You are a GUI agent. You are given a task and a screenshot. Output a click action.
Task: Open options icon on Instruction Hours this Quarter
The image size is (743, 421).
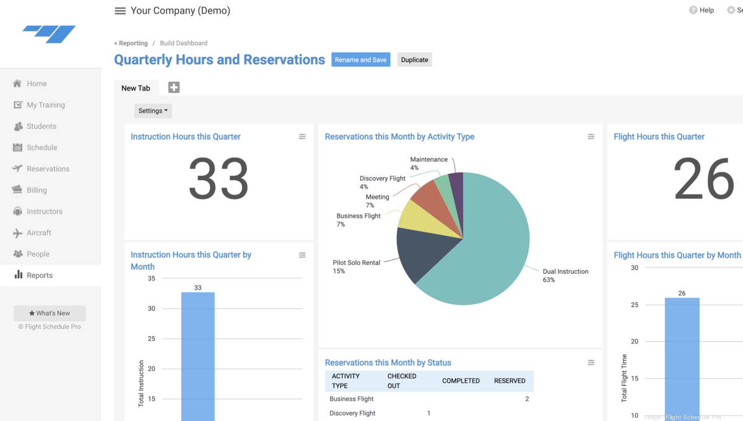click(302, 137)
